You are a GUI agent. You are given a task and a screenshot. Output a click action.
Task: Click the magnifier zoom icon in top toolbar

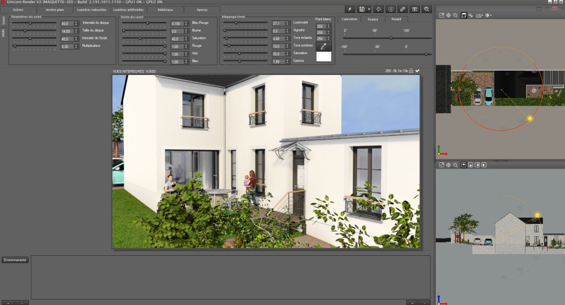(427, 9)
